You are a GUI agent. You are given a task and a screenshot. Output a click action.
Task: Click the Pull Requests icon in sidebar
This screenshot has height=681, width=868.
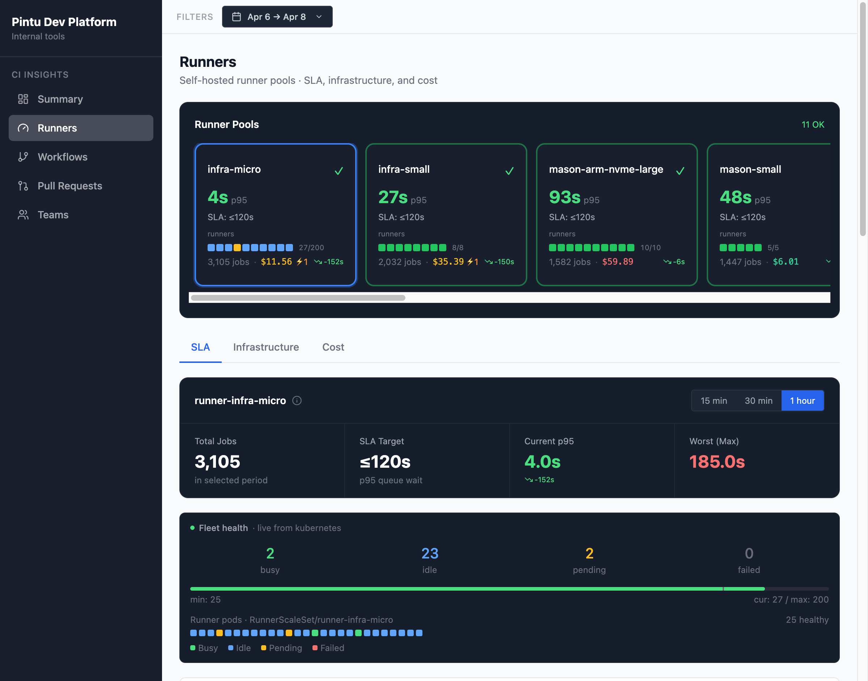(x=23, y=186)
